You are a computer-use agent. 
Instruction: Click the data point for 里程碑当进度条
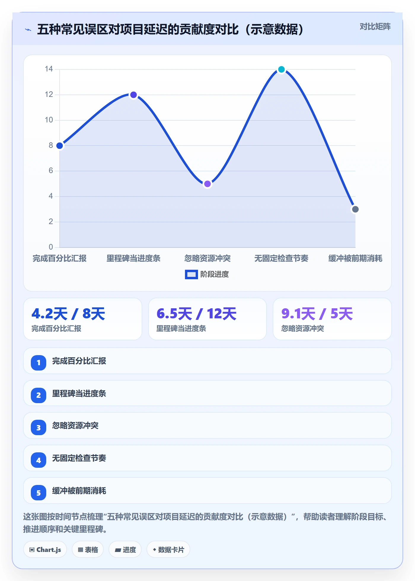[133, 95]
